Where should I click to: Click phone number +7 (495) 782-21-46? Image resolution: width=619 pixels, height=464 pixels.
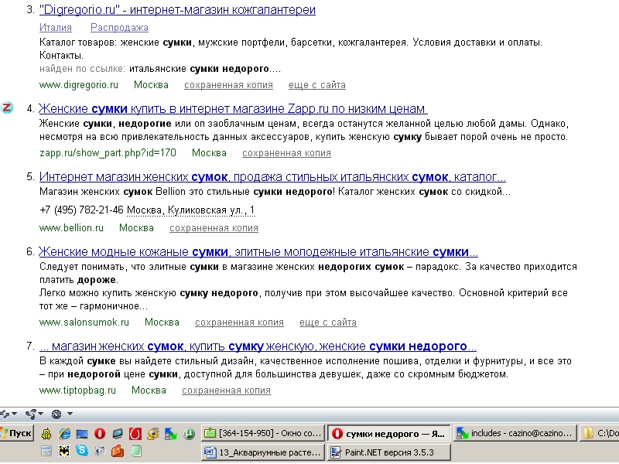click(82, 210)
